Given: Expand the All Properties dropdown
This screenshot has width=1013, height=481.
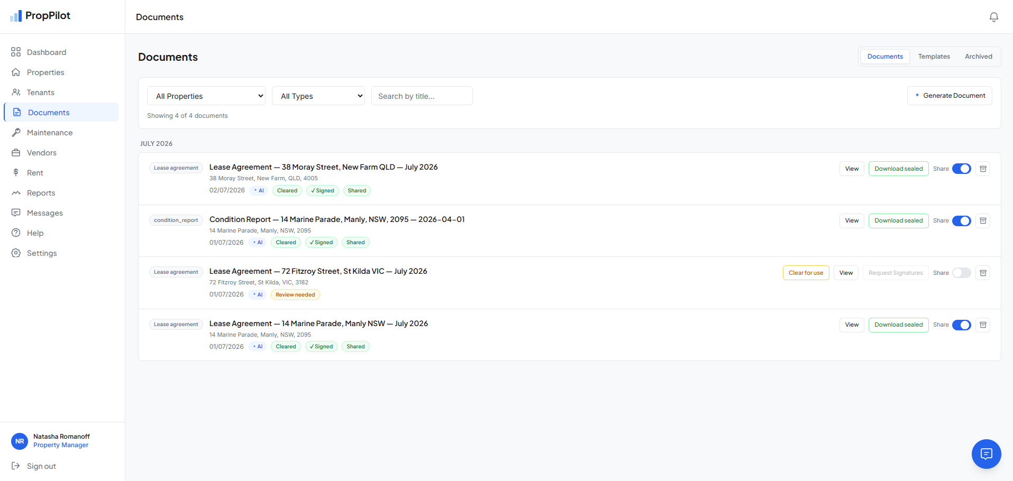Looking at the screenshot, I should coord(206,96).
